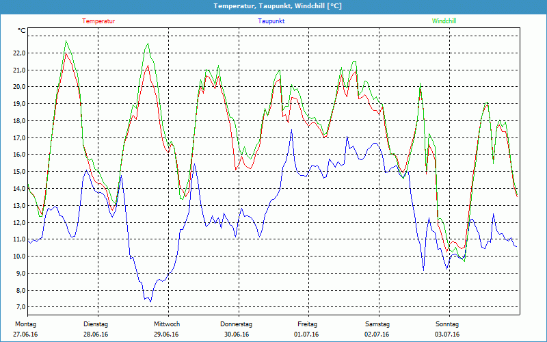Click the Samstag day label

pyautogui.click(x=377, y=324)
